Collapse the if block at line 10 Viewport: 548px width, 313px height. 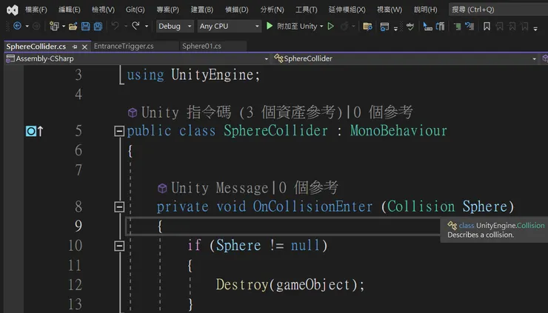point(119,246)
